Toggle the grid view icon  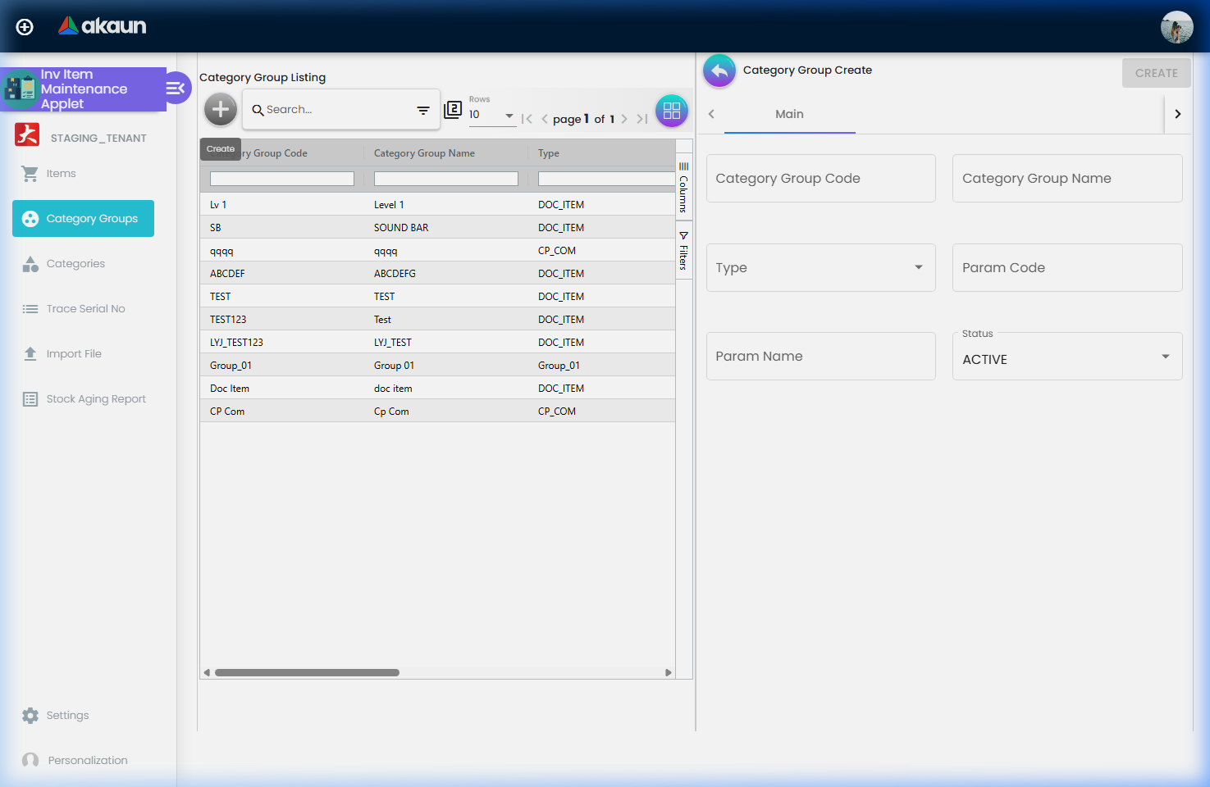[x=672, y=111]
